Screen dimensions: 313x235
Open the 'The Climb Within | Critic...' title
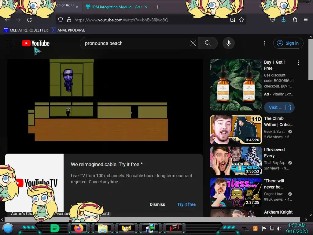click(278, 121)
